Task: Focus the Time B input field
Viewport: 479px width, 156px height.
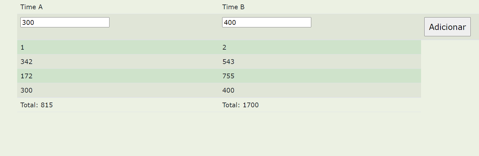Action: point(267,22)
